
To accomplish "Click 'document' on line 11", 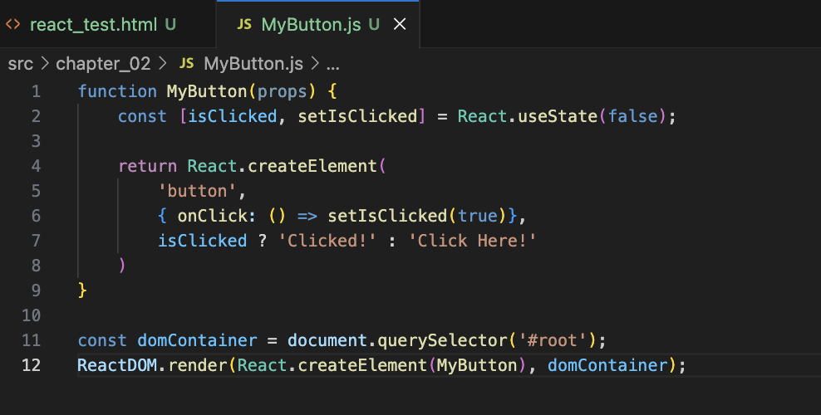I will click(x=327, y=340).
